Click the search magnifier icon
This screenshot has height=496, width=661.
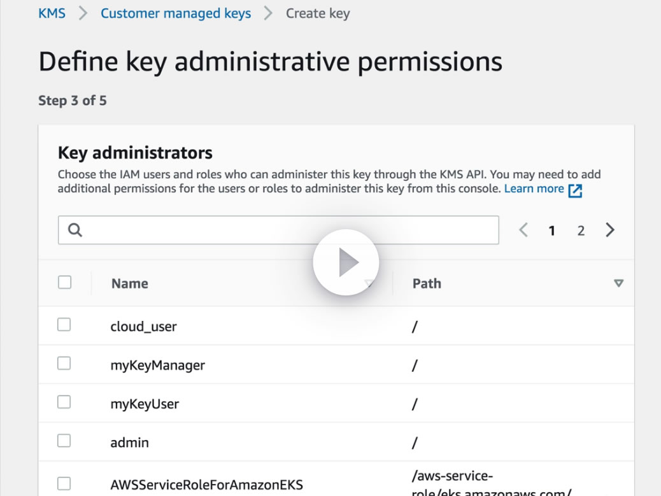pyautogui.click(x=75, y=230)
